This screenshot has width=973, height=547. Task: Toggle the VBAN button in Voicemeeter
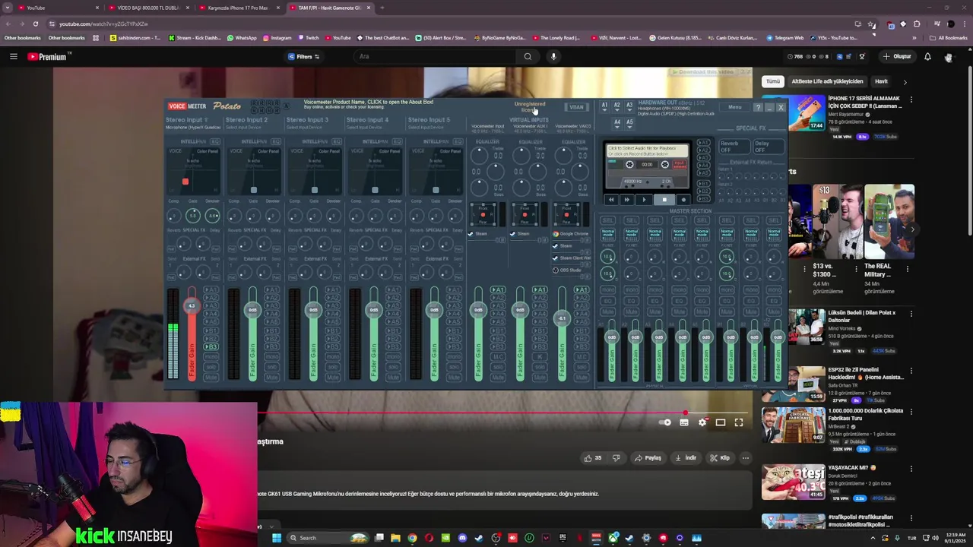point(577,107)
